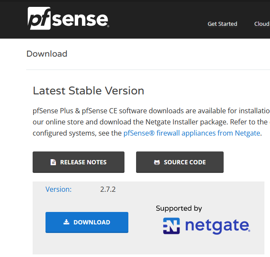
Task: Open the Get Started menu
Action: point(222,24)
